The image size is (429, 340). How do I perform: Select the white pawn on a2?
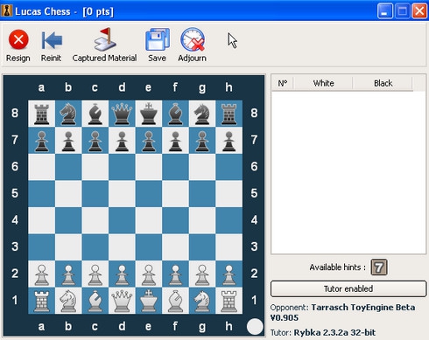pyautogui.click(x=41, y=274)
